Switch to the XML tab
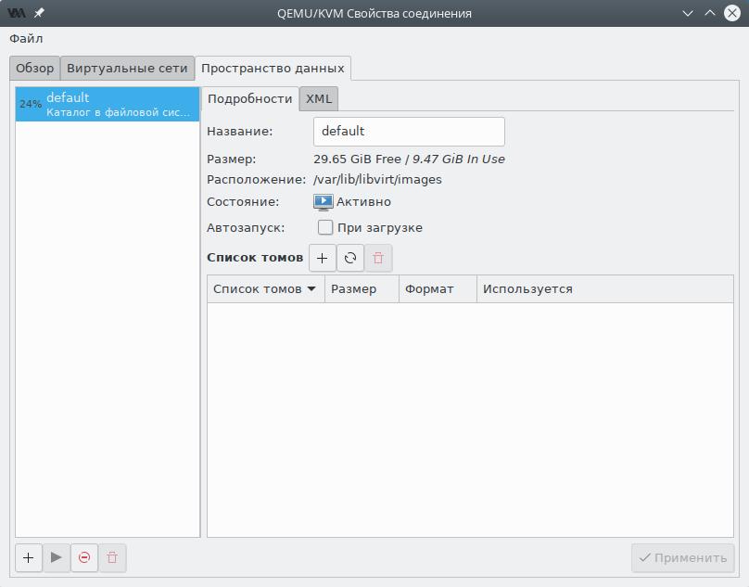 tap(319, 98)
